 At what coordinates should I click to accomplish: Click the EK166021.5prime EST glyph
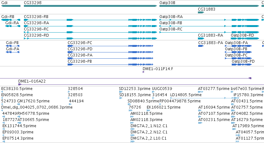click(x=148, y=110)
